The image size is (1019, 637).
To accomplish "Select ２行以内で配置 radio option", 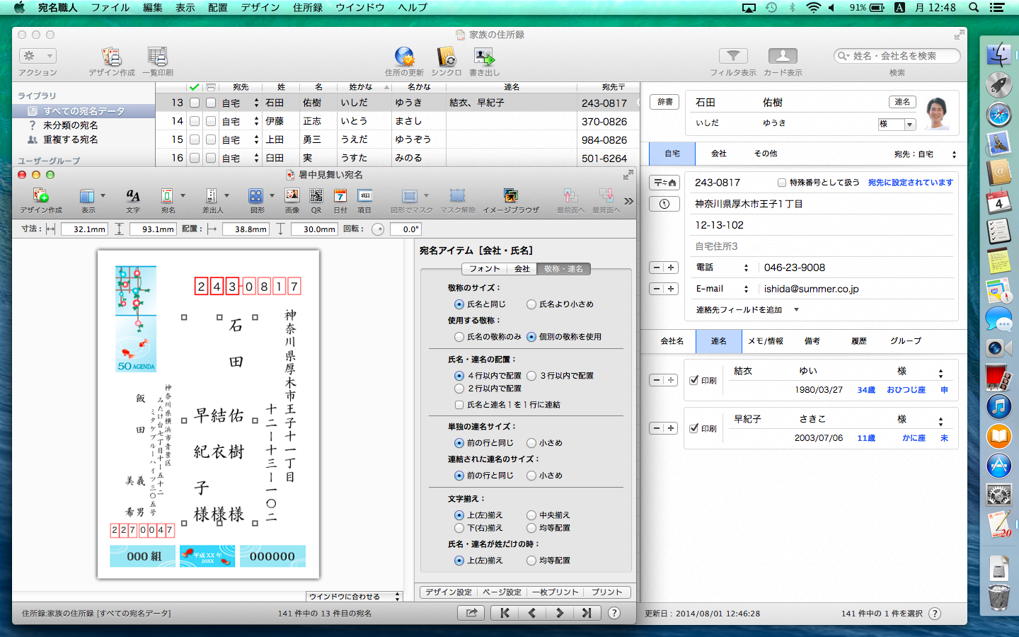I will 459,389.
